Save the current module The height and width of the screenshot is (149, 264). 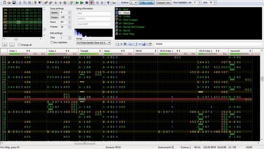(x=14, y=2)
